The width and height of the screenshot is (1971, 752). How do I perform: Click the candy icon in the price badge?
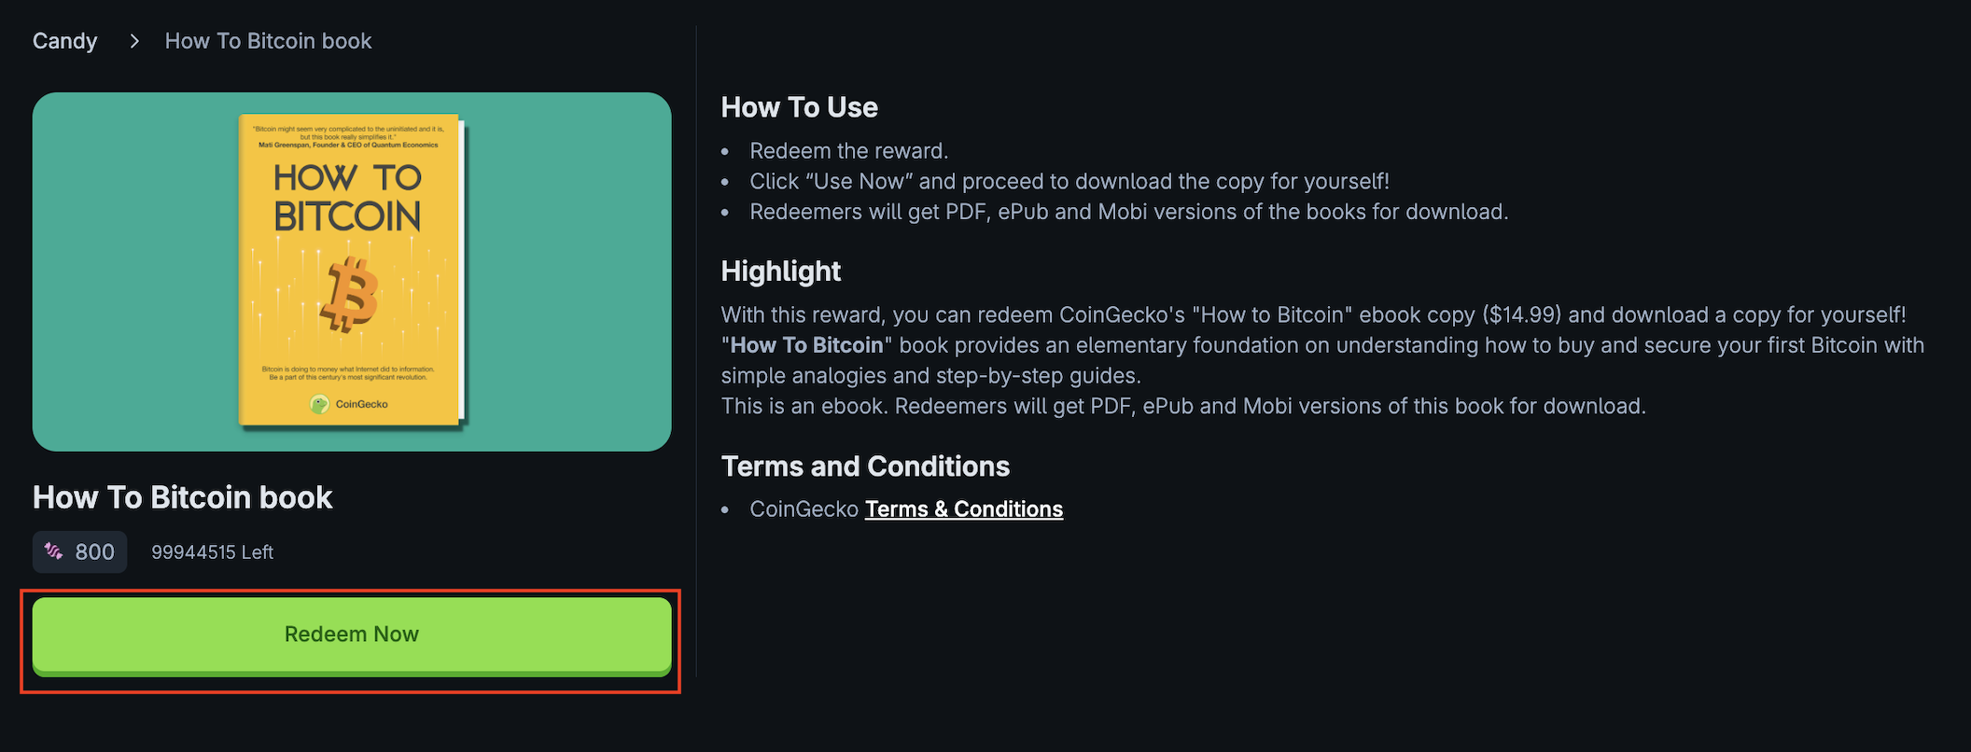click(x=54, y=551)
